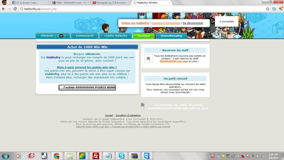Click the 'Un petit conseil' heading
The width and height of the screenshot is (284, 160).
175,79
